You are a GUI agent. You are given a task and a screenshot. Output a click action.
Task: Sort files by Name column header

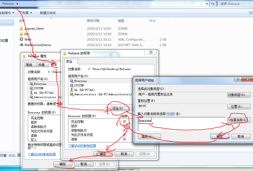click(22, 21)
